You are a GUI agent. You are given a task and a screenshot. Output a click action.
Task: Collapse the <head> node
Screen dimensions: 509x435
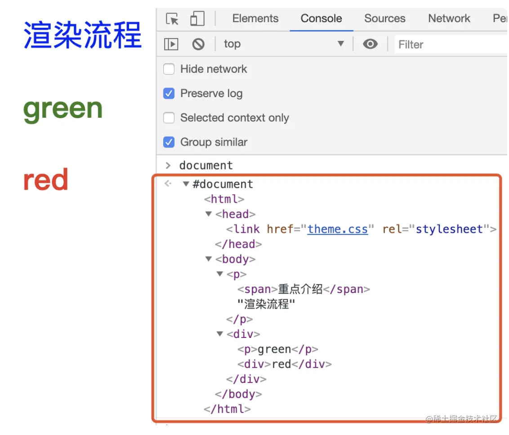click(209, 214)
